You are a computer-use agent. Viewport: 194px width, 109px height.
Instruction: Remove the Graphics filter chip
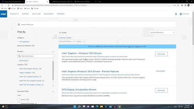84,41
